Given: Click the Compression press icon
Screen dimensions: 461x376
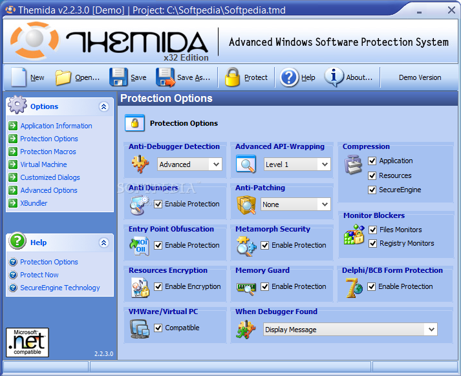Looking at the screenshot, I should point(353,164).
